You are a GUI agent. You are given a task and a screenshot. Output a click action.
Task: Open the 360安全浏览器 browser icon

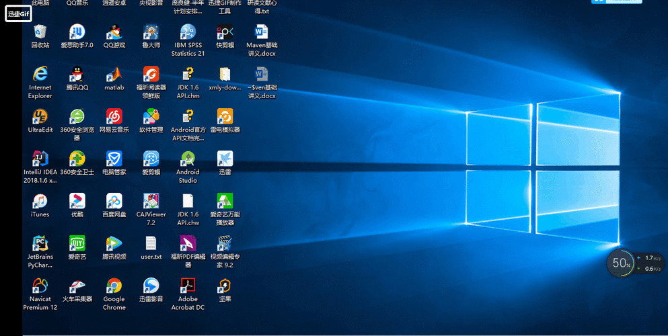[x=77, y=116]
